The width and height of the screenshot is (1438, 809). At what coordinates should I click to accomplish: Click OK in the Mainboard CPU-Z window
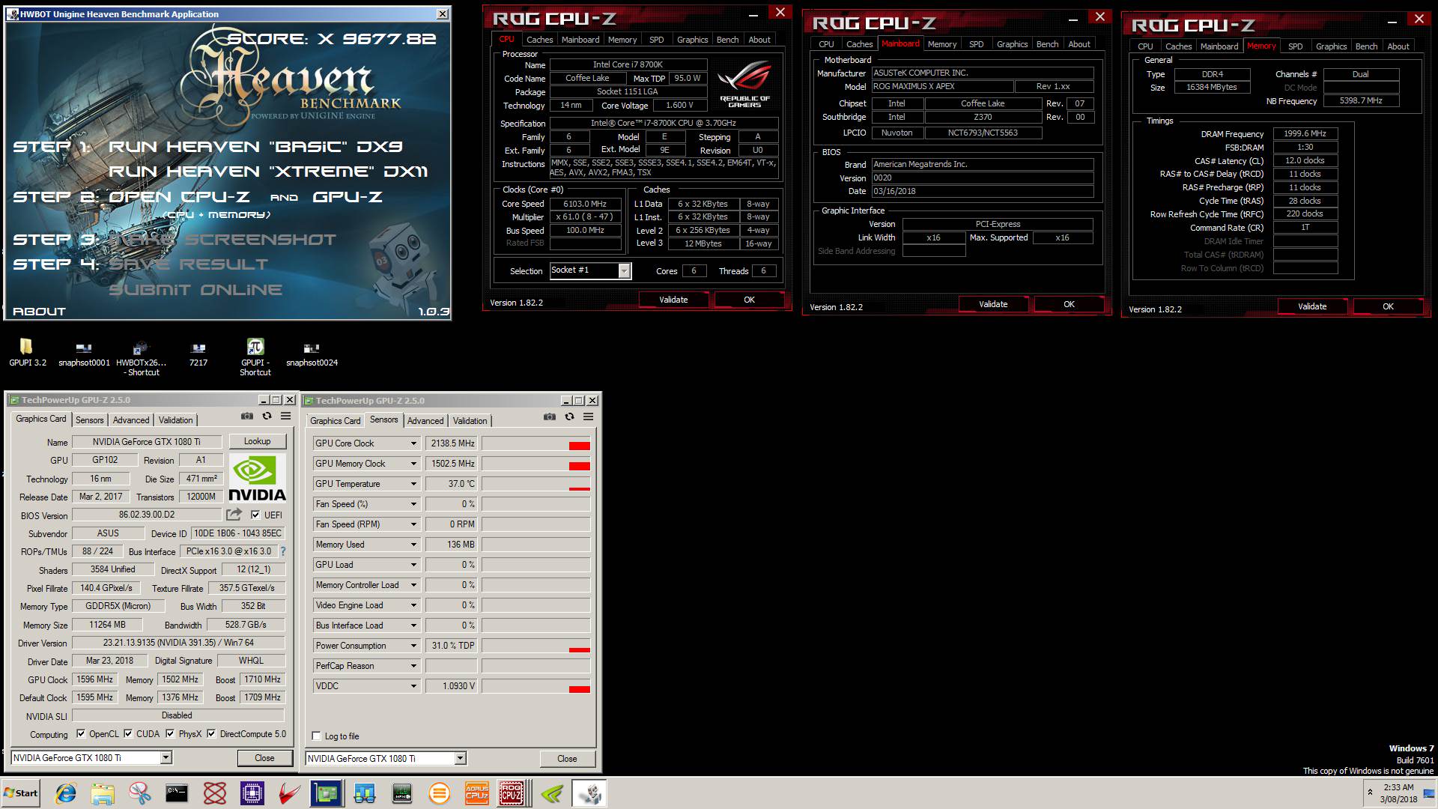pos(1069,304)
